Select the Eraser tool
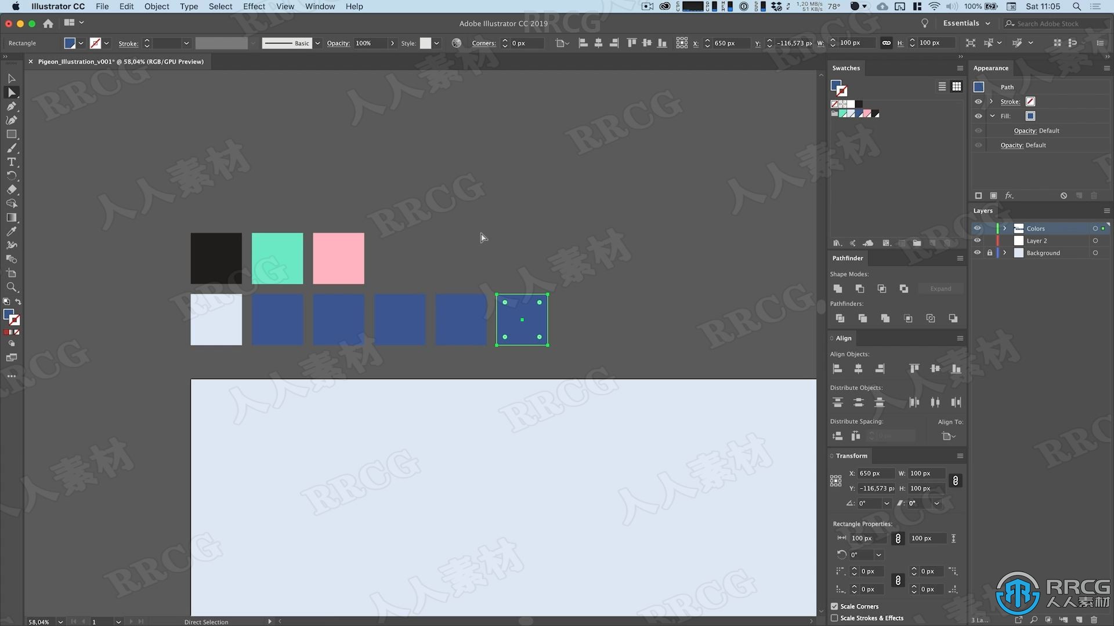Viewport: 1114px width, 626px height. click(12, 190)
